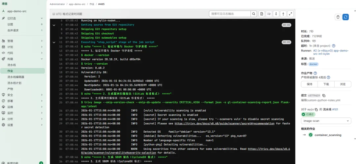Expand the 管理 menu chevron
Screen dimensions: 356x164
point(42,41)
